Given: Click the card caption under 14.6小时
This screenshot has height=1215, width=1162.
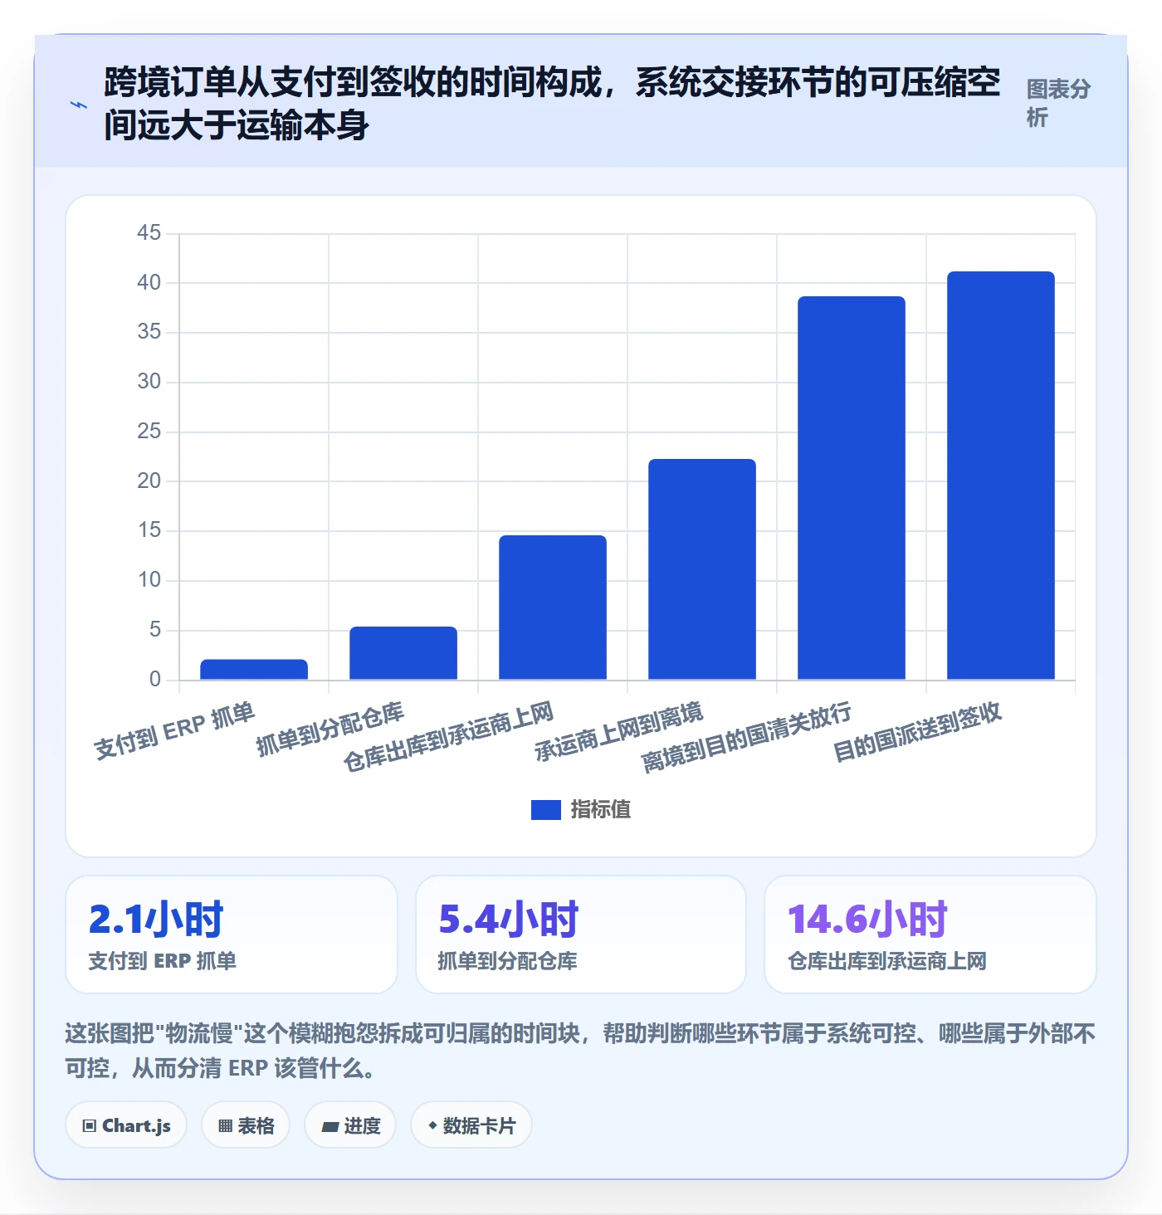Looking at the screenshot, I should tap(887, 961).
